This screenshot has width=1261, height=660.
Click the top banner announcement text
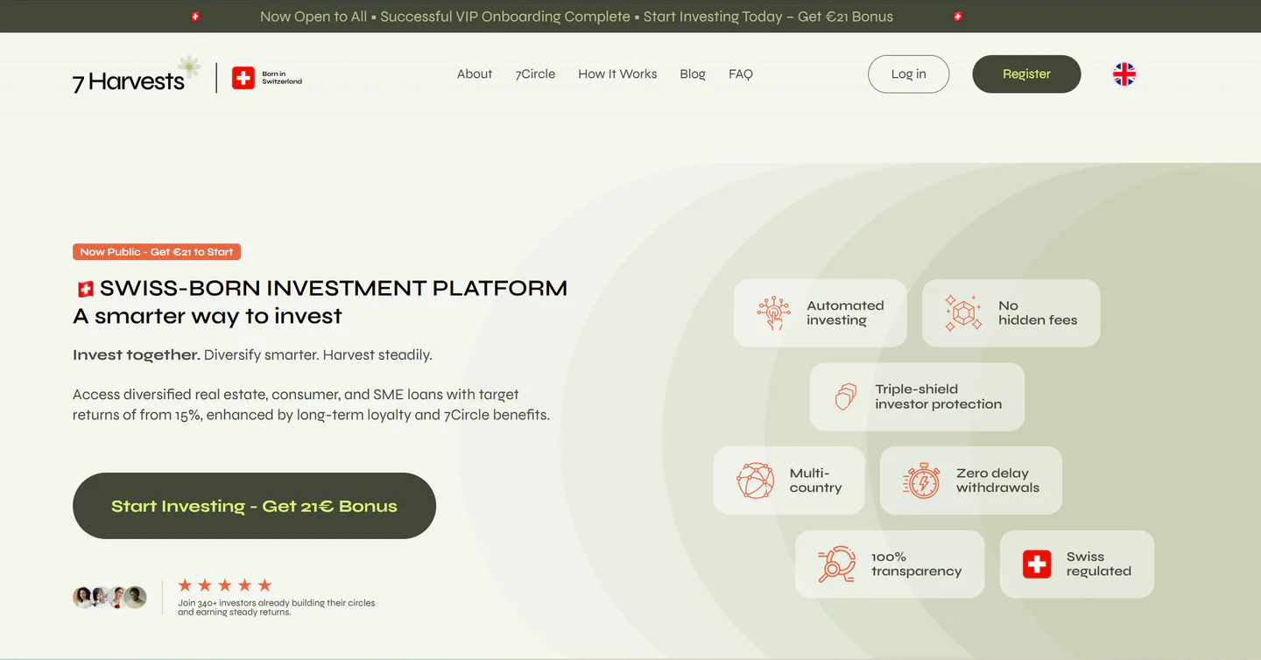576,17
